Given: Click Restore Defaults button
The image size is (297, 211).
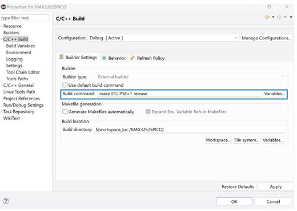Looking at the screenshot, I should tap(238, 186).
